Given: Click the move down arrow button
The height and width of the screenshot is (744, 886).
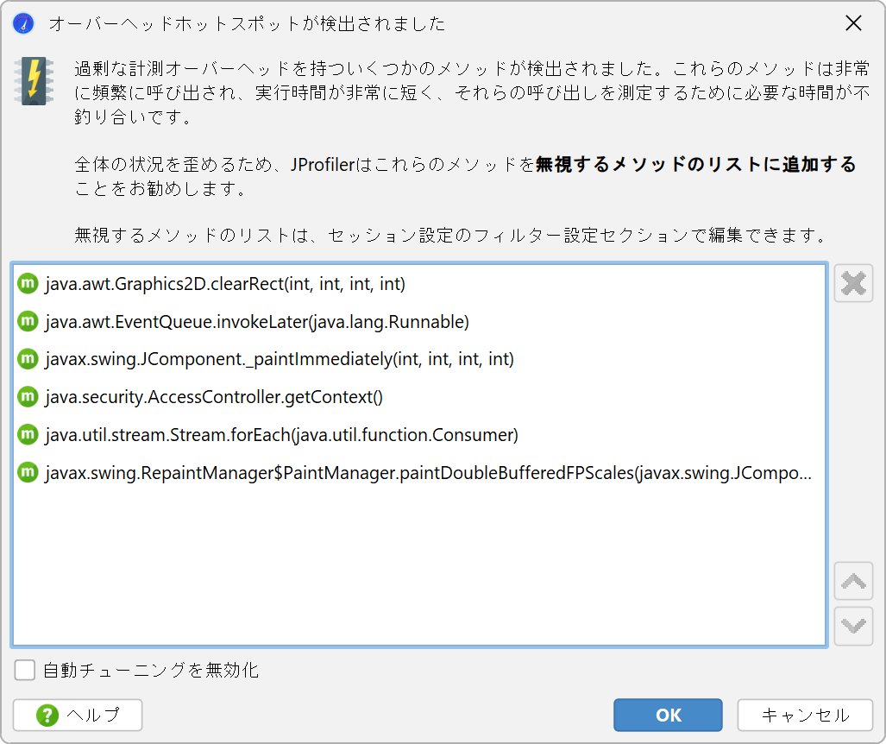Looking at the screenshot, I should click(853, 626).
